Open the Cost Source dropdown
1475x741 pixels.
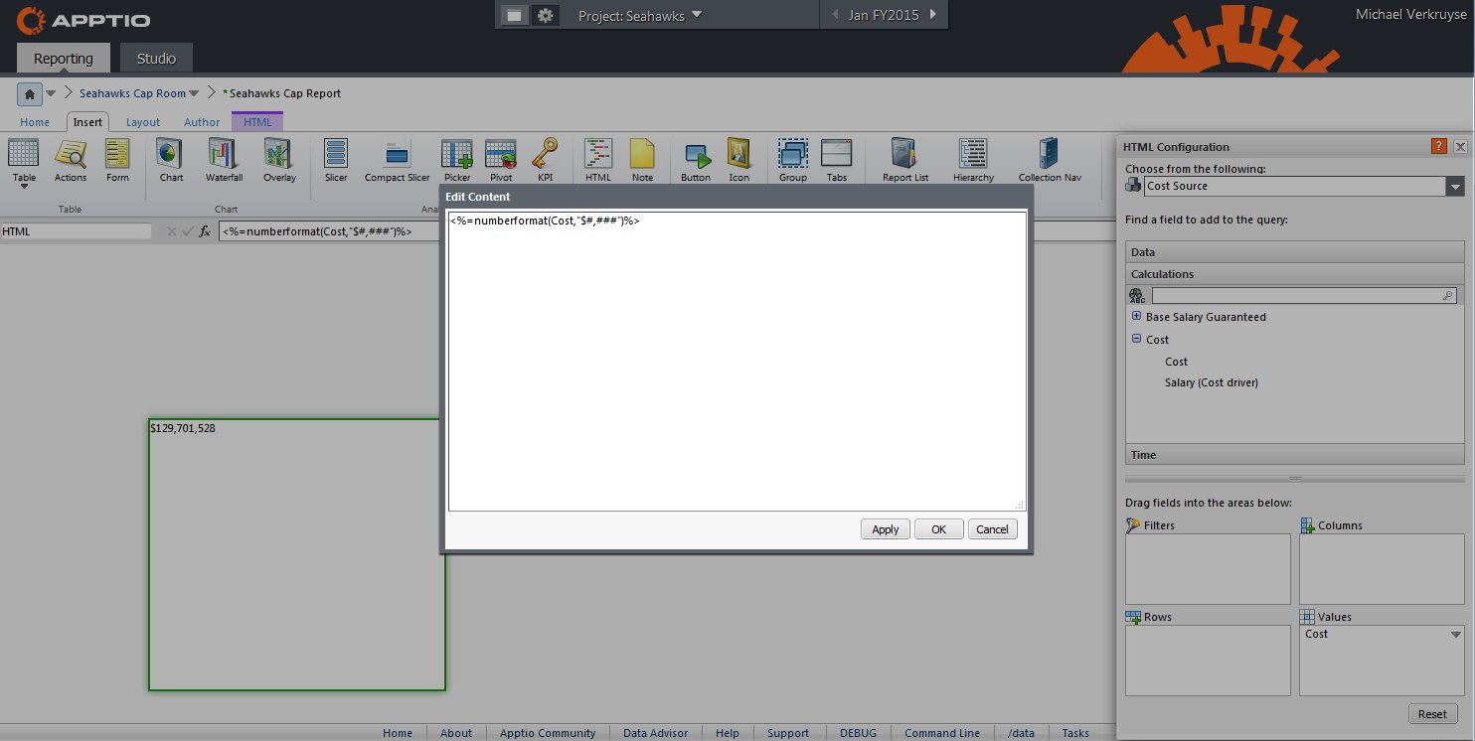pyautogui.click(x=1455, y=186)
